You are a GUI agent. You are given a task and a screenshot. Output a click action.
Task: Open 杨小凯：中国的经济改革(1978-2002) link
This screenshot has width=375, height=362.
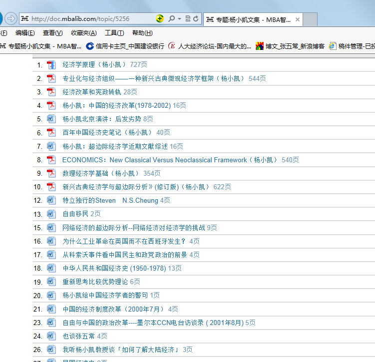coord(117,105)
